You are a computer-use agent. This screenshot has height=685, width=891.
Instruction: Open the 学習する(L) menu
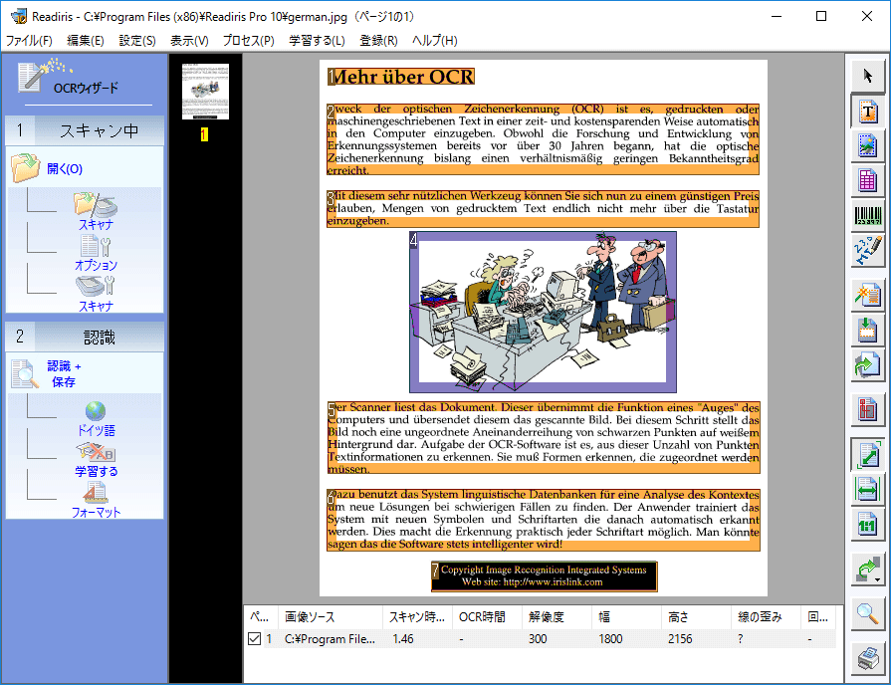coord(317,41)
